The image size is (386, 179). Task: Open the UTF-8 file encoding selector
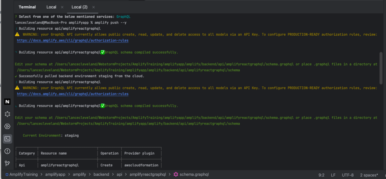click(x=348, y=175)
